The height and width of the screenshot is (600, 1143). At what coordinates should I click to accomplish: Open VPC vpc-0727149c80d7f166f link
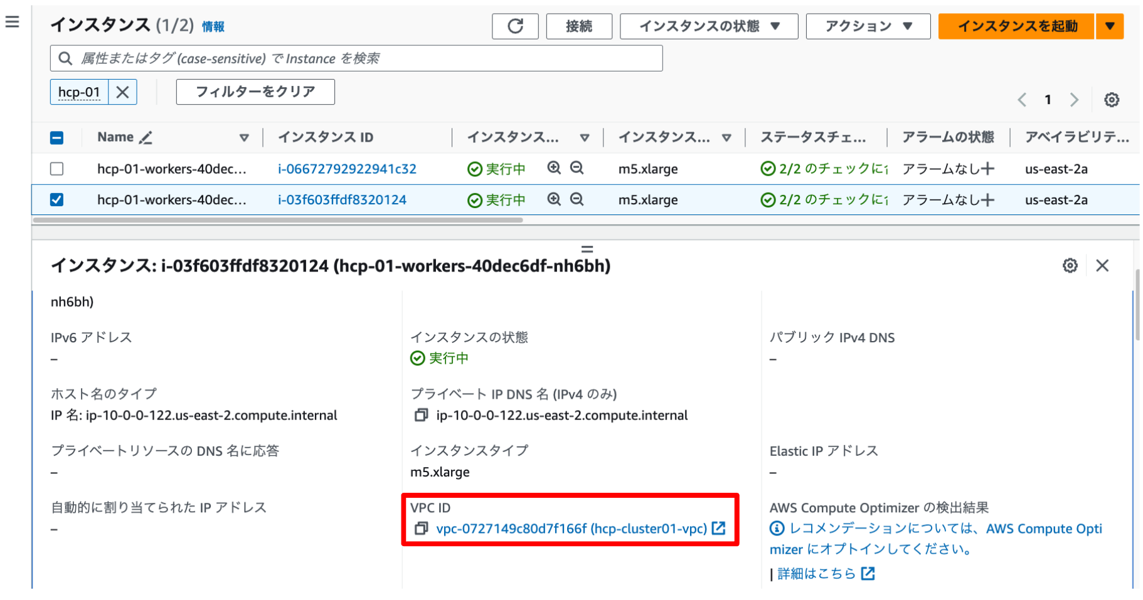tap(571, 529)
